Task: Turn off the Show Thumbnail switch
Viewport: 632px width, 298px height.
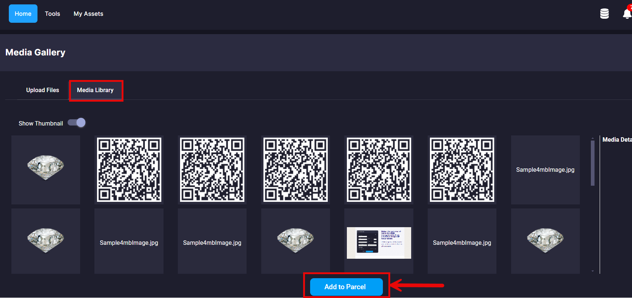Action: 77,123
